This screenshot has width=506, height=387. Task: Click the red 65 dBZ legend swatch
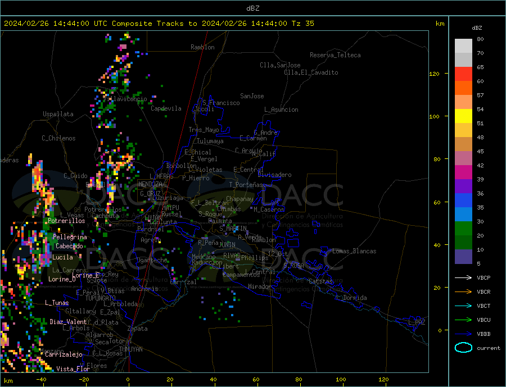[x=463, y=74]
